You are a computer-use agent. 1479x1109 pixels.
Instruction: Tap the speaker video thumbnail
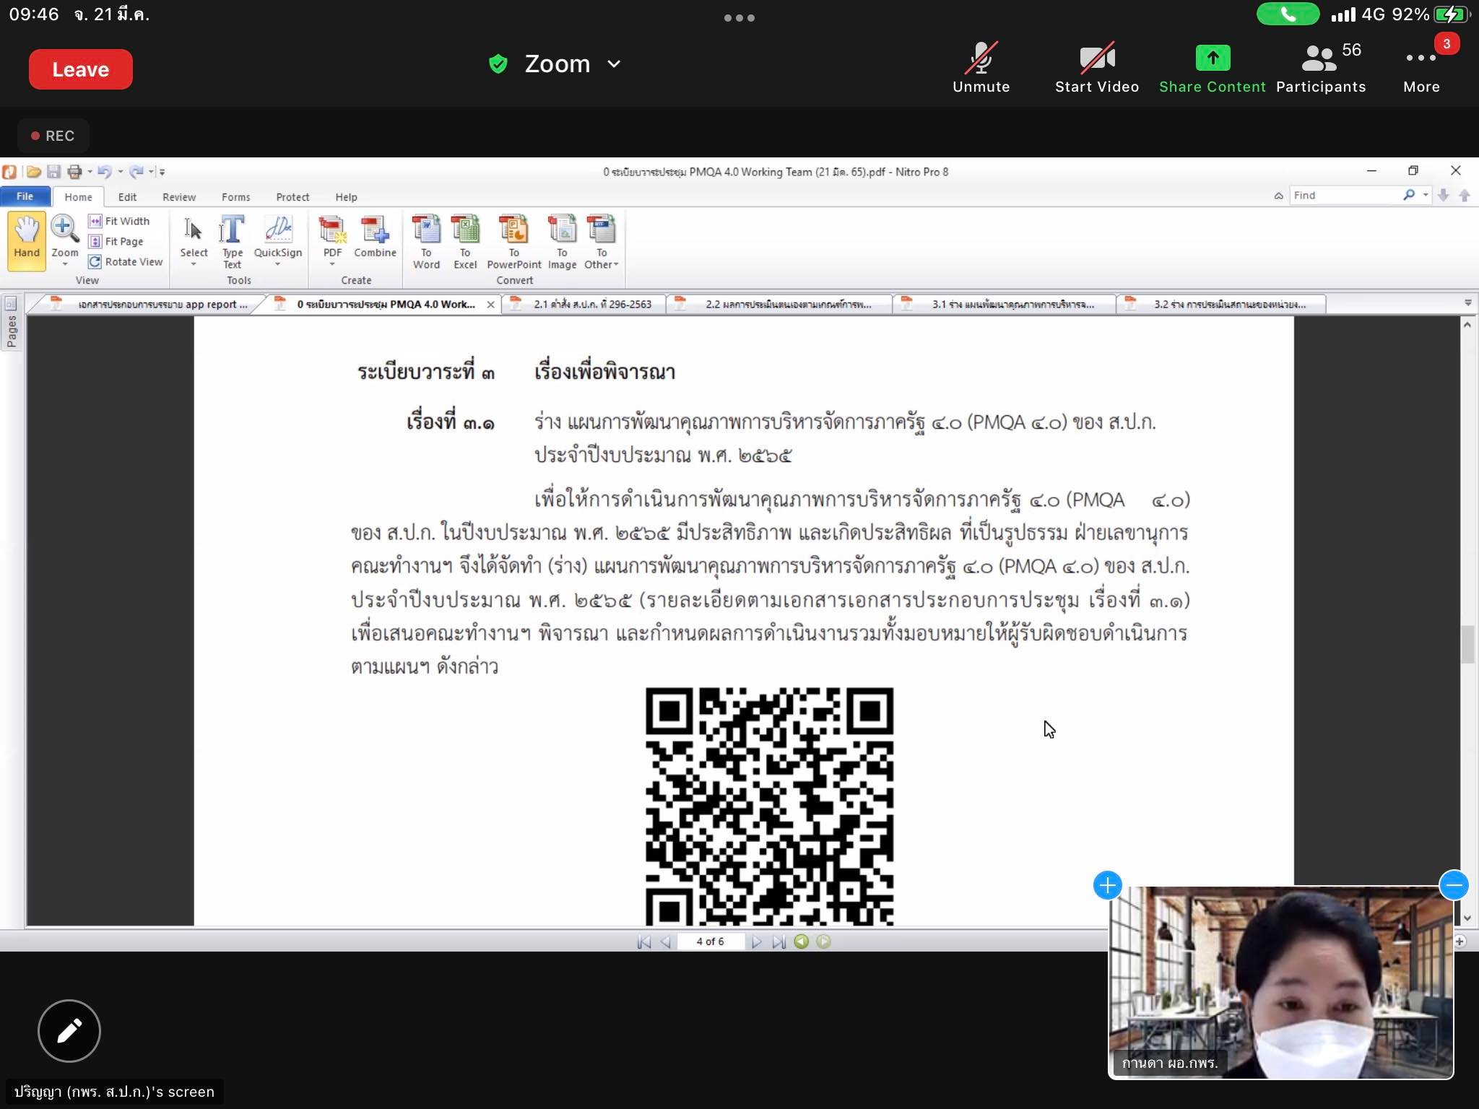tap(1280, 982)
